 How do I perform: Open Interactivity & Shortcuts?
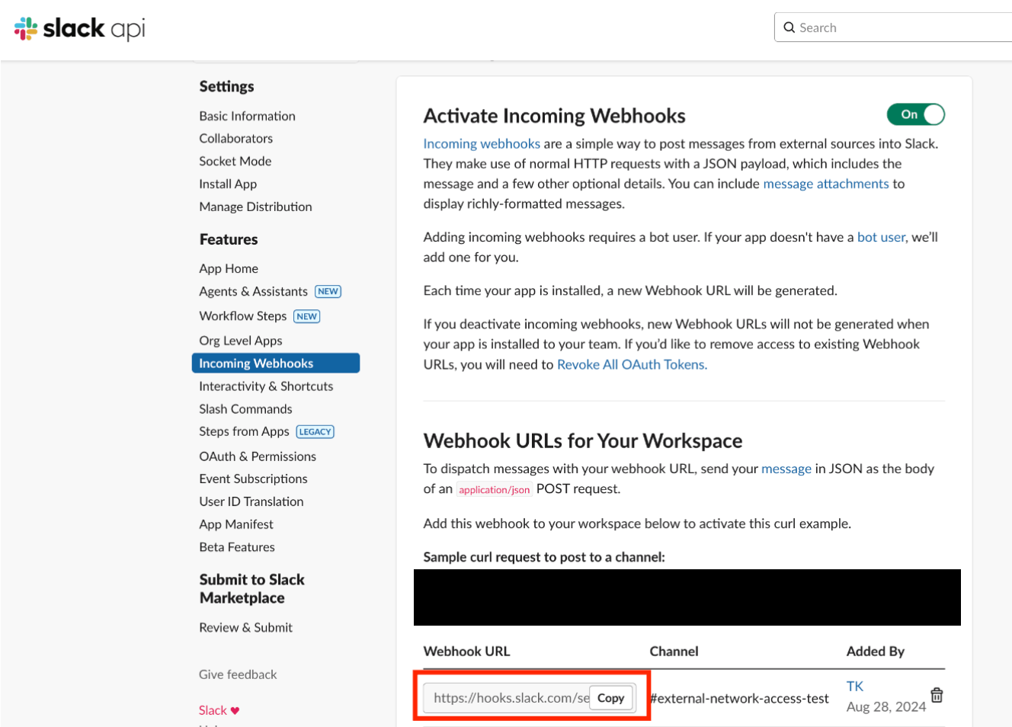click(266, 386)
